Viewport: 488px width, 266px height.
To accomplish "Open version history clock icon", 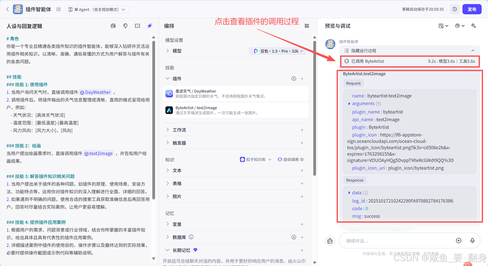I will coord(455,9).
